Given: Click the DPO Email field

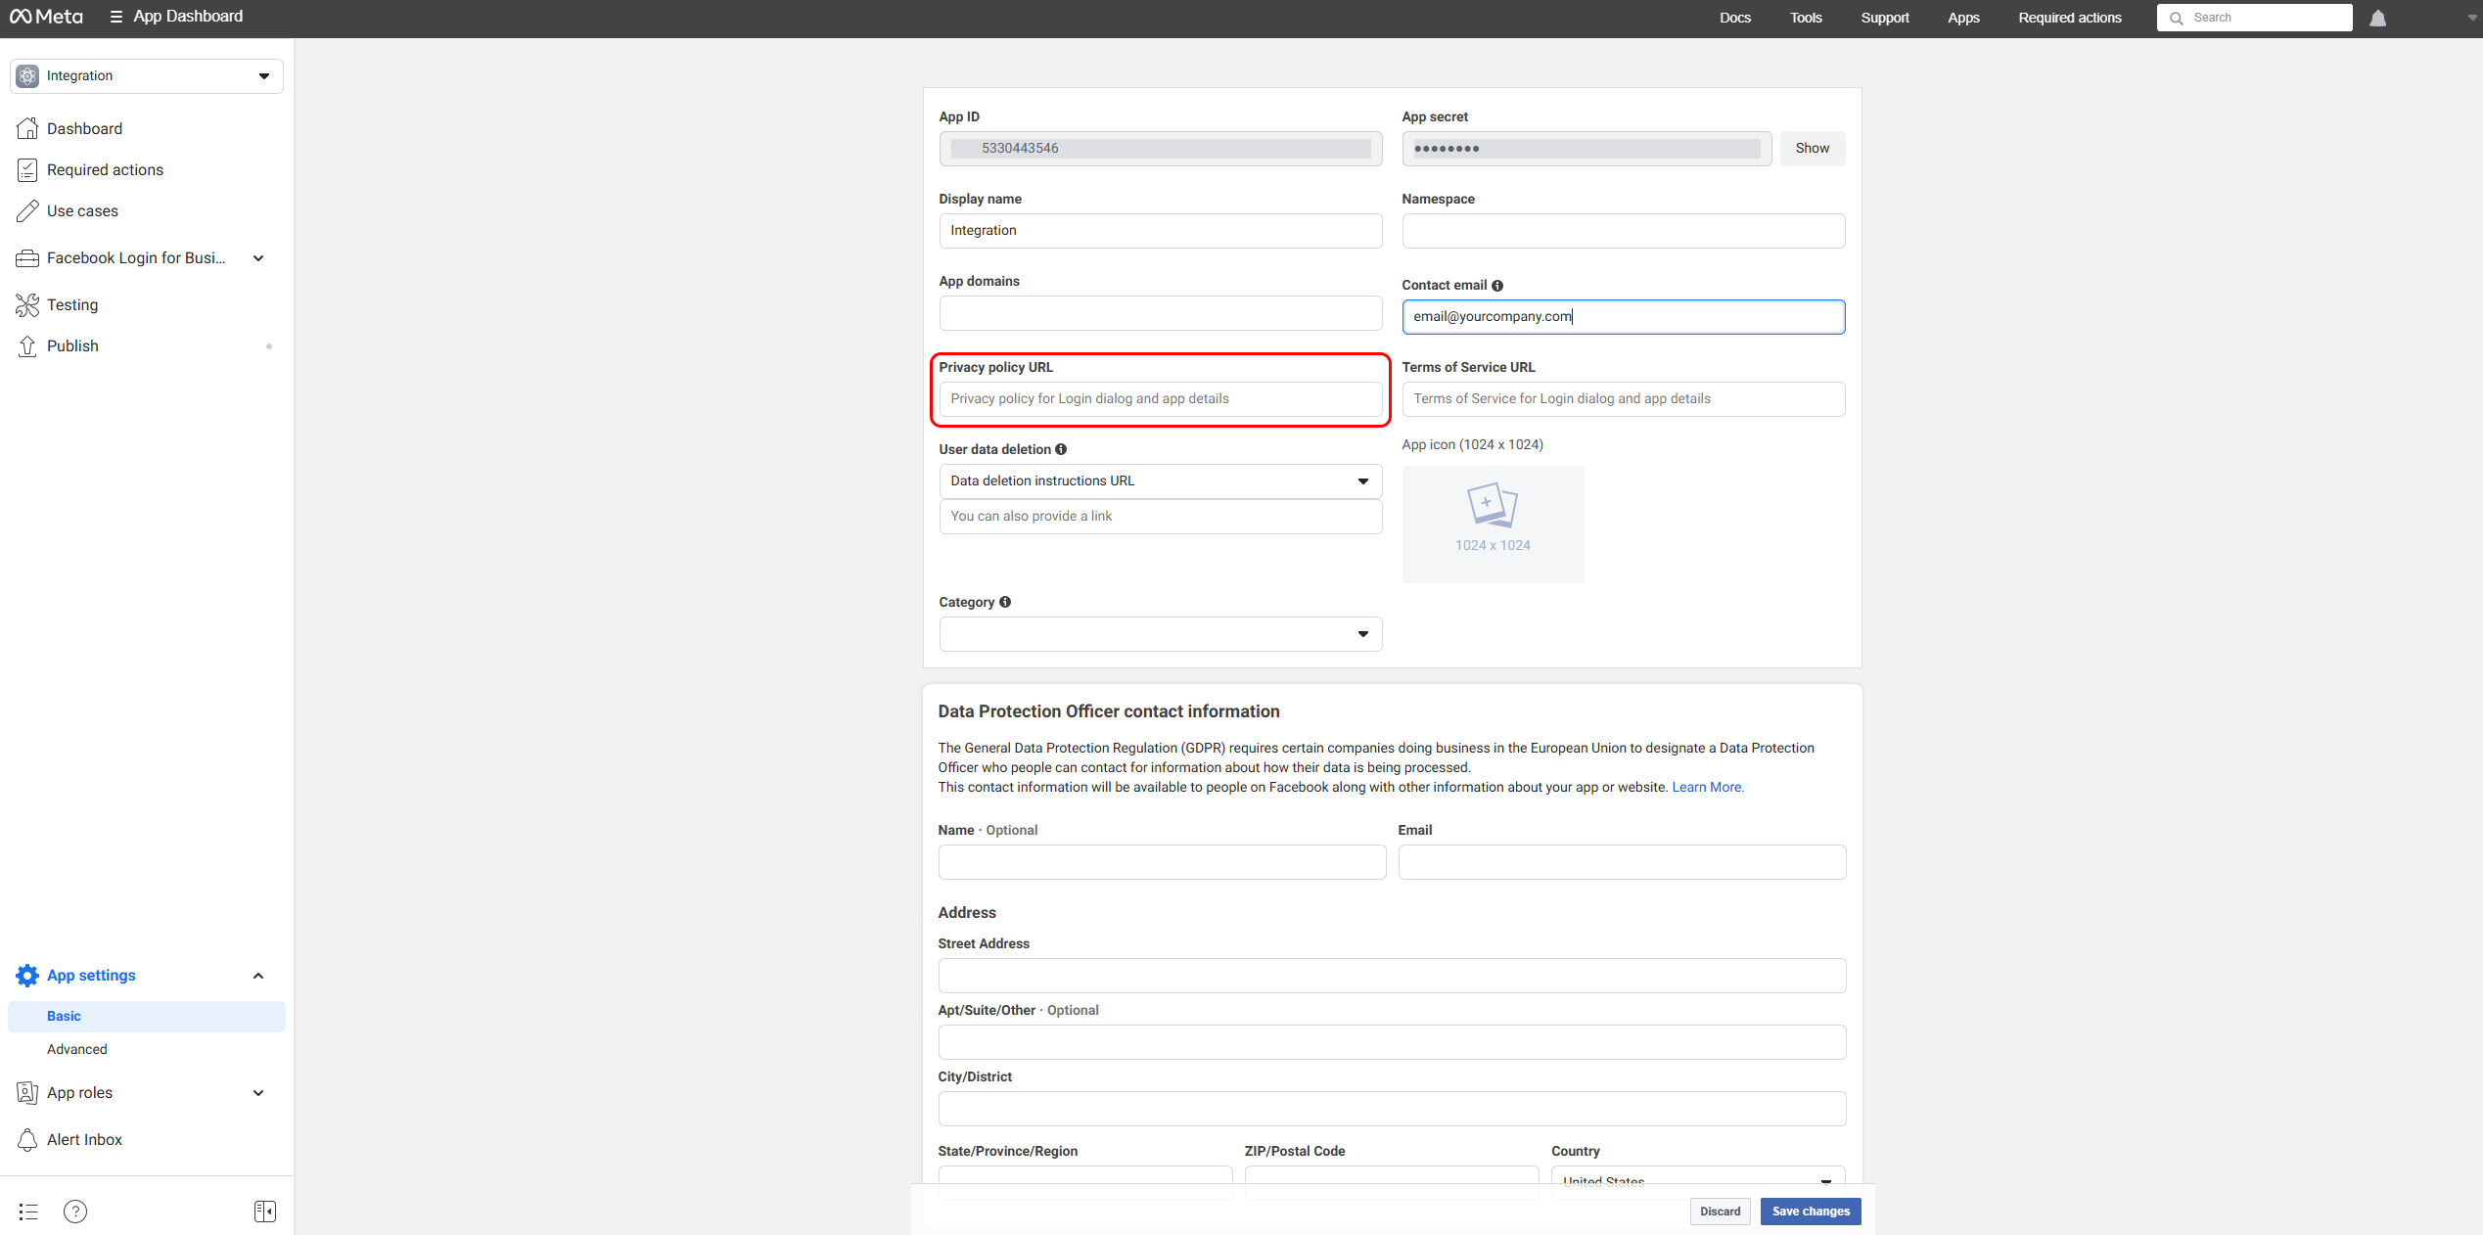Looking at the screenshot, I should [1622, 861].
